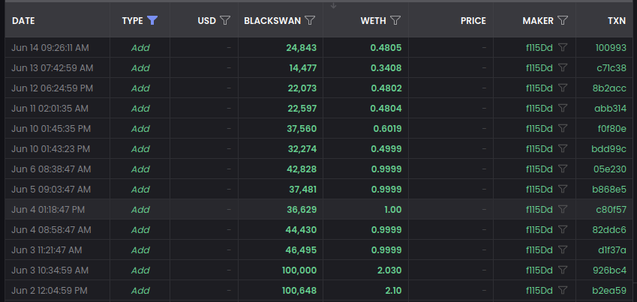Open transaction d1f37a
The height and width of the screenshot is (302, 637).
click(x=611, y=250)
